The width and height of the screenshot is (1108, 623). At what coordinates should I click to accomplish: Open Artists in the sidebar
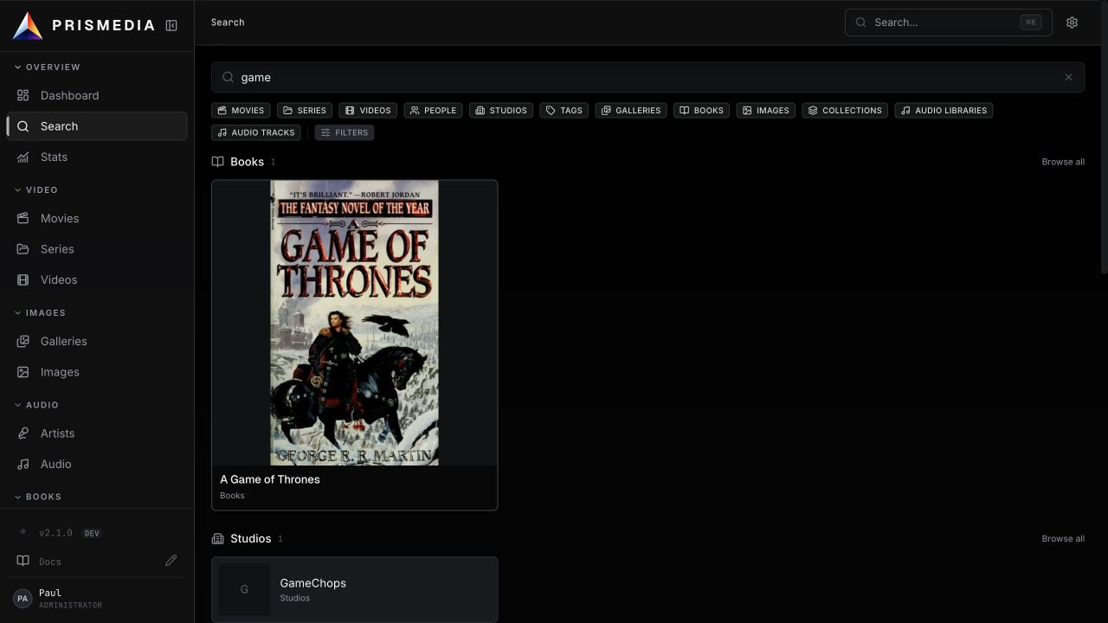point(97,434)
